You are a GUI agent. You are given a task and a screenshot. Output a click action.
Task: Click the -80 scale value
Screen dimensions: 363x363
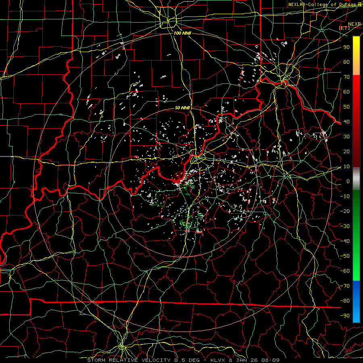pos(345,301)
